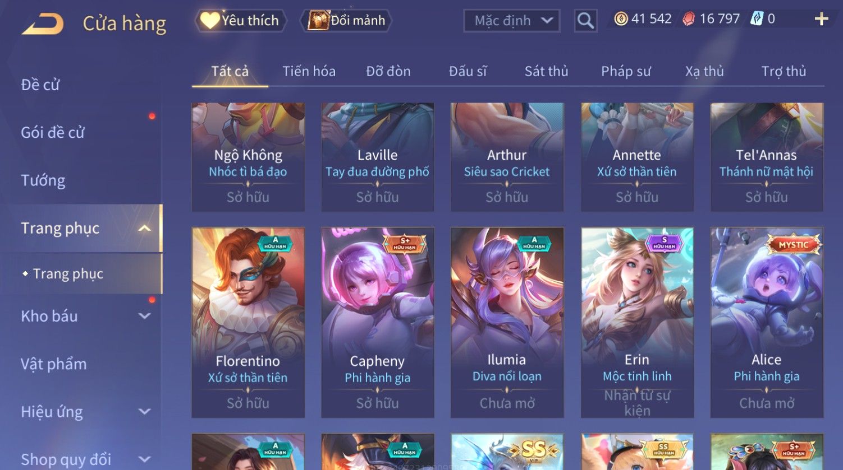Screen dimensions: 843x470
Task: Open the search magnifier icon
Action: tap(585, 21)
